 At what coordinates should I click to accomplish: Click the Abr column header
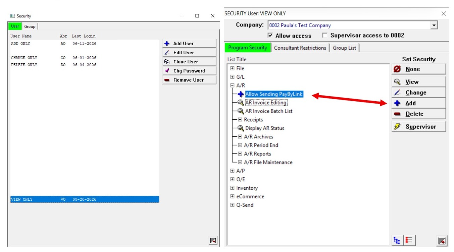point(63,36)
